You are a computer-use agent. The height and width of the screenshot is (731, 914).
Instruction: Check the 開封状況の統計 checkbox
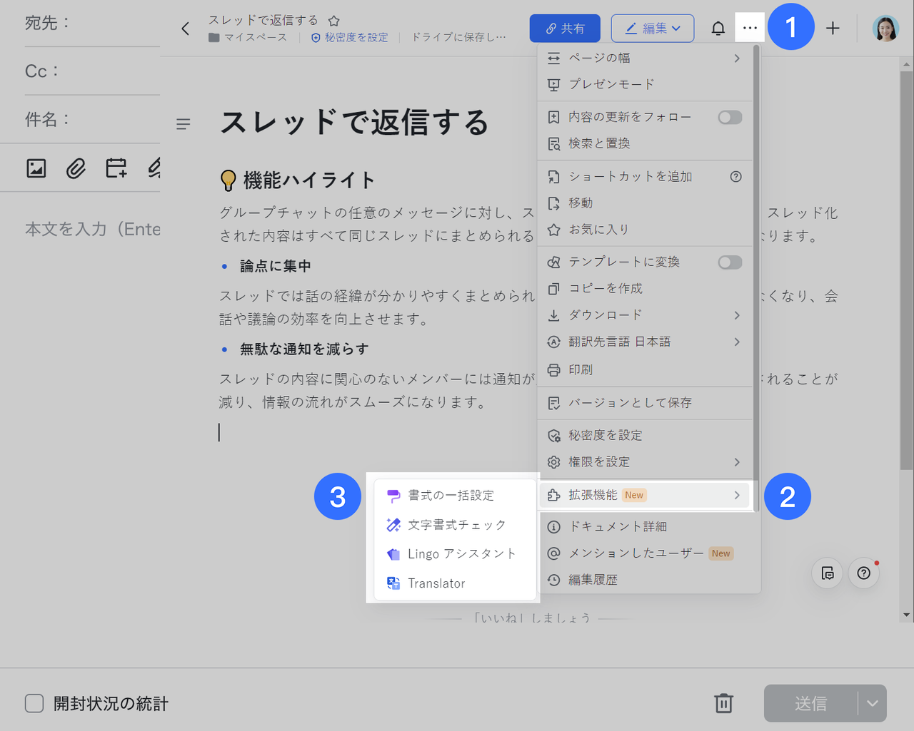(x=34, y=703)
